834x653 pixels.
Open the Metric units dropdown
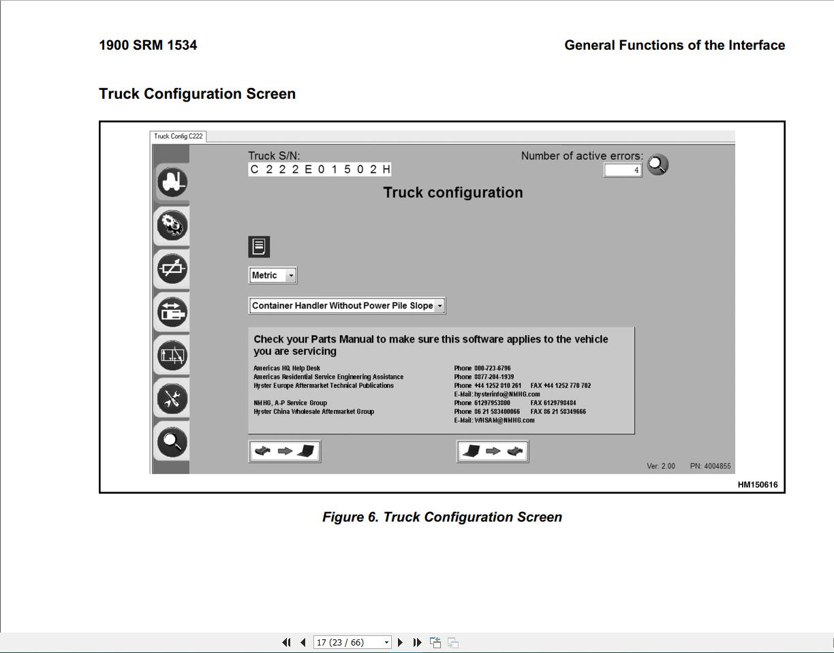[x=291, y=276]
